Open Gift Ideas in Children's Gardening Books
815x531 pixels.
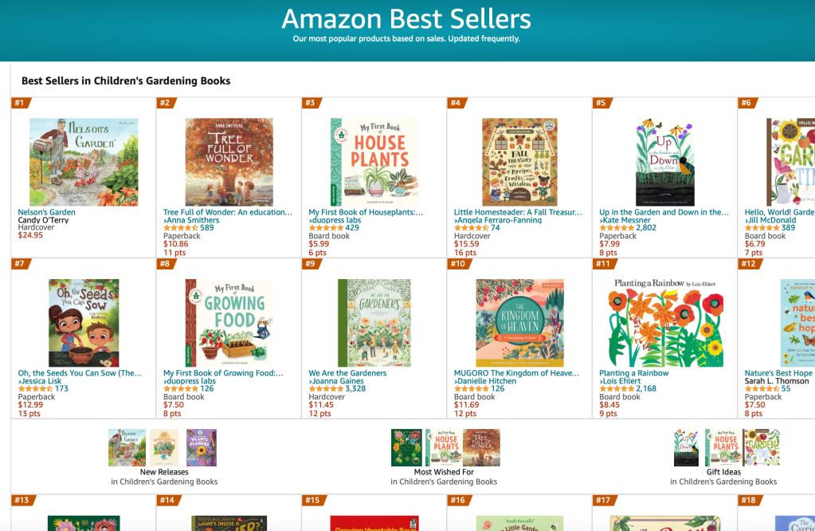pyautogui.click(x=723, y=472)
